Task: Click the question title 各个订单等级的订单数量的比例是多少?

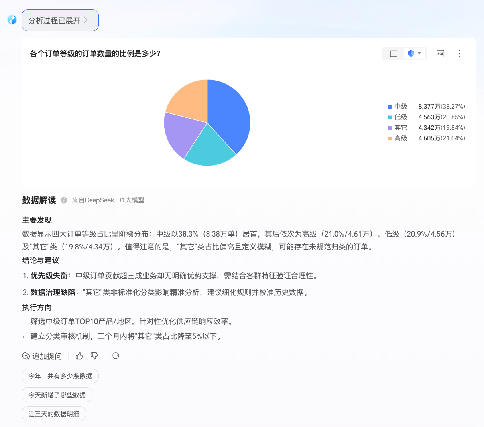Action: (x=95, y=53)
